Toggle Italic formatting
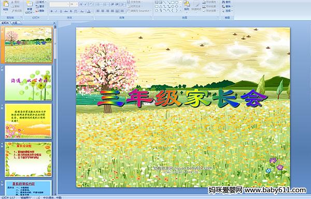 point(56,11)
